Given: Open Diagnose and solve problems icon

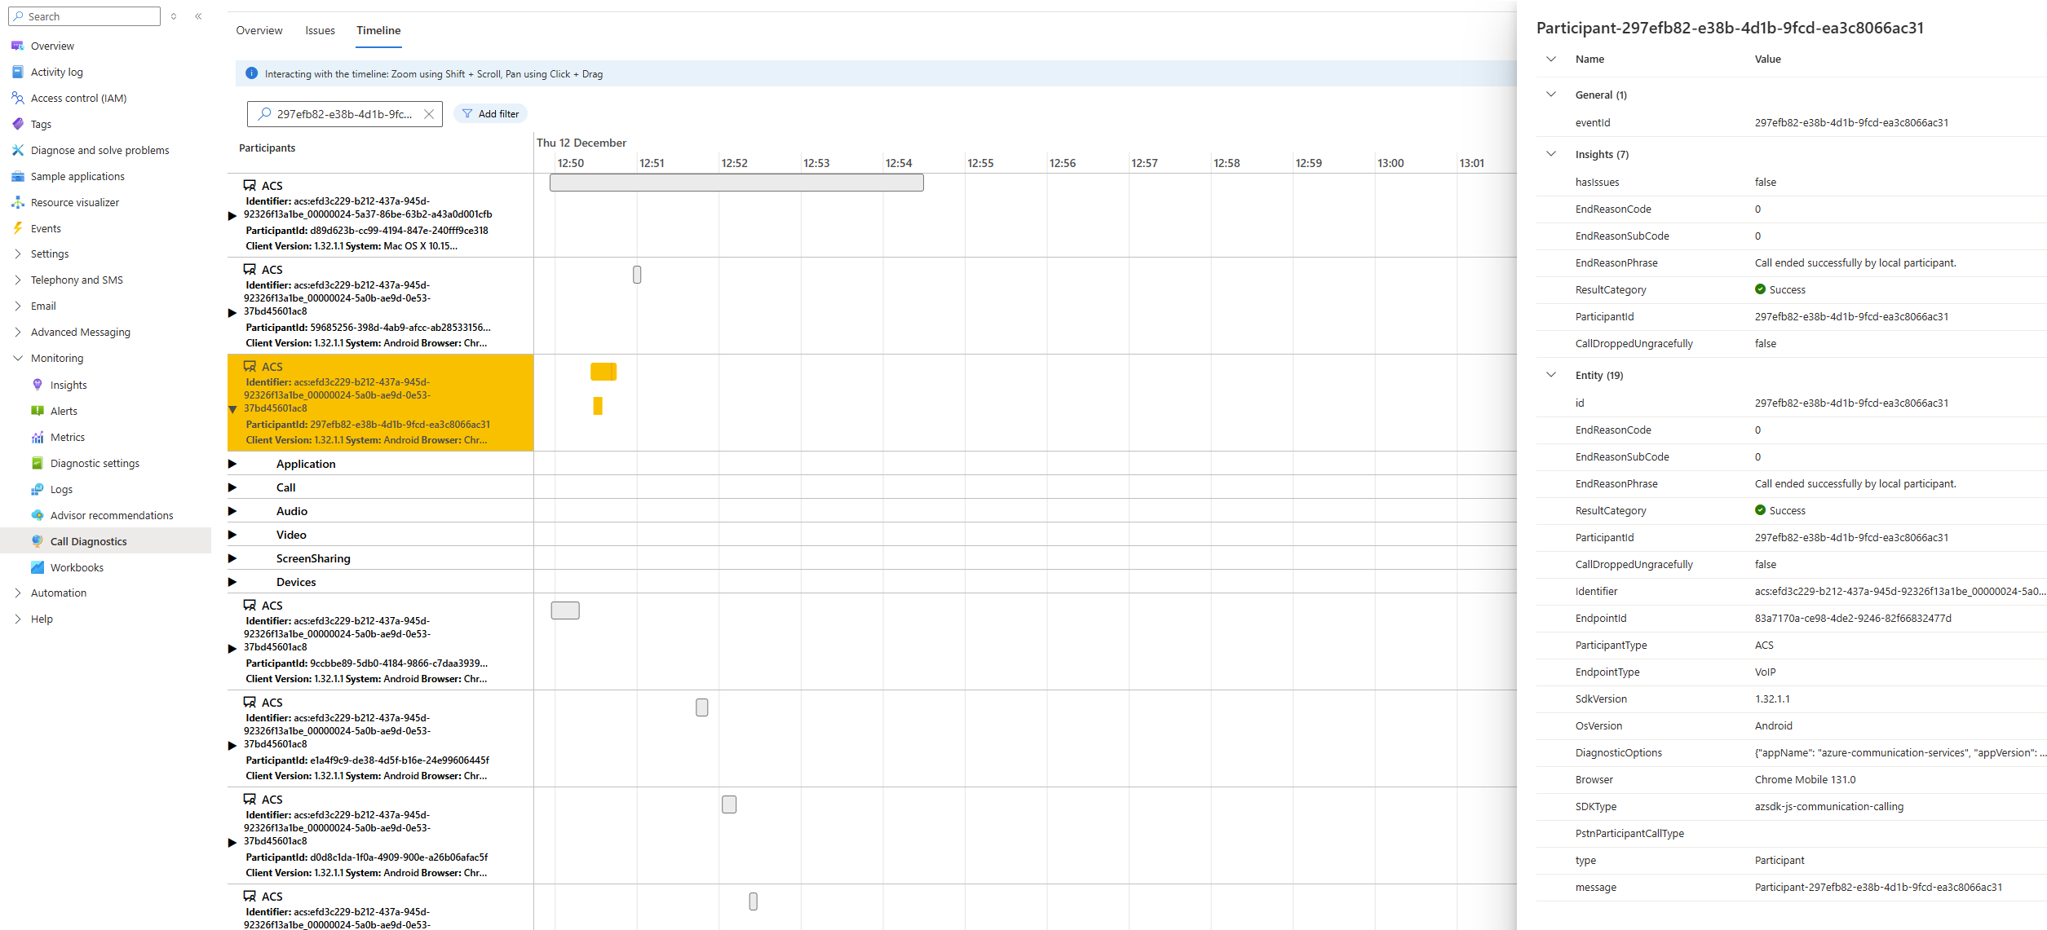Looking at the screenshot, I should 17,150.
